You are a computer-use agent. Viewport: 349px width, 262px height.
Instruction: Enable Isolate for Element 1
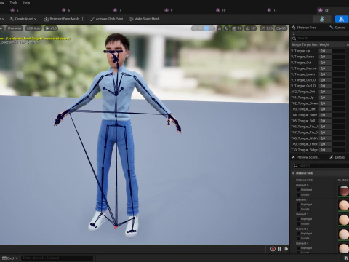coord(299,210)
